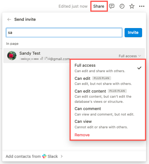The image size is (149, 164).
Task: Go back using the Send invite arrow
Action: point(9,19)
